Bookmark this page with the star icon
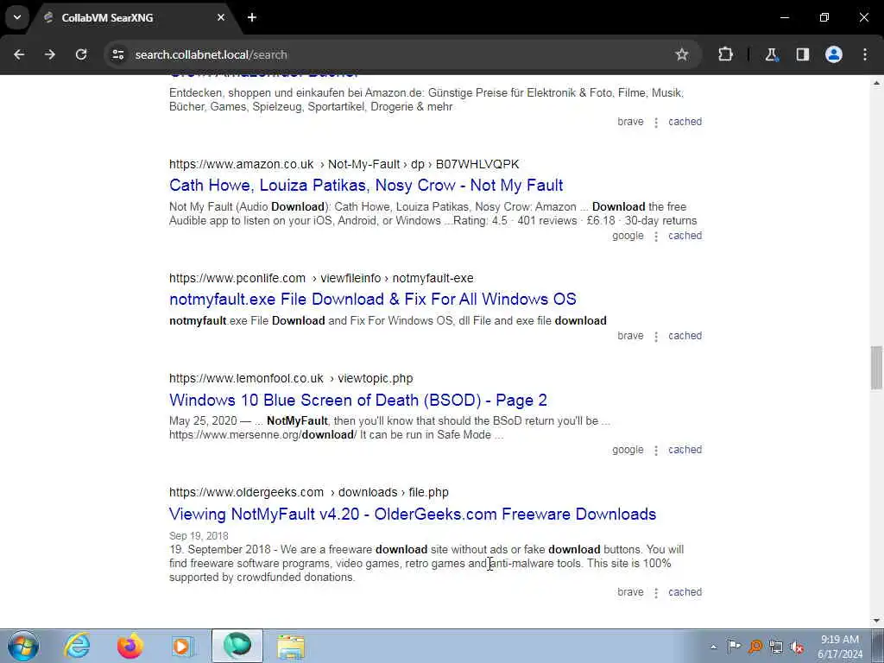Image resolution: width=884 pixels, height=663 pixels. (682, 54)
